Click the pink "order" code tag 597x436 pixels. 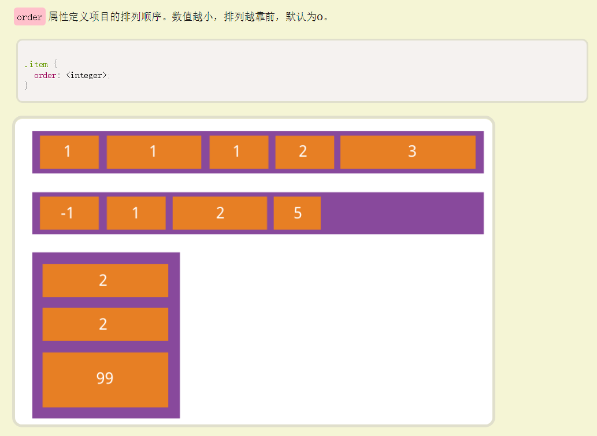[x=29, y=17]
